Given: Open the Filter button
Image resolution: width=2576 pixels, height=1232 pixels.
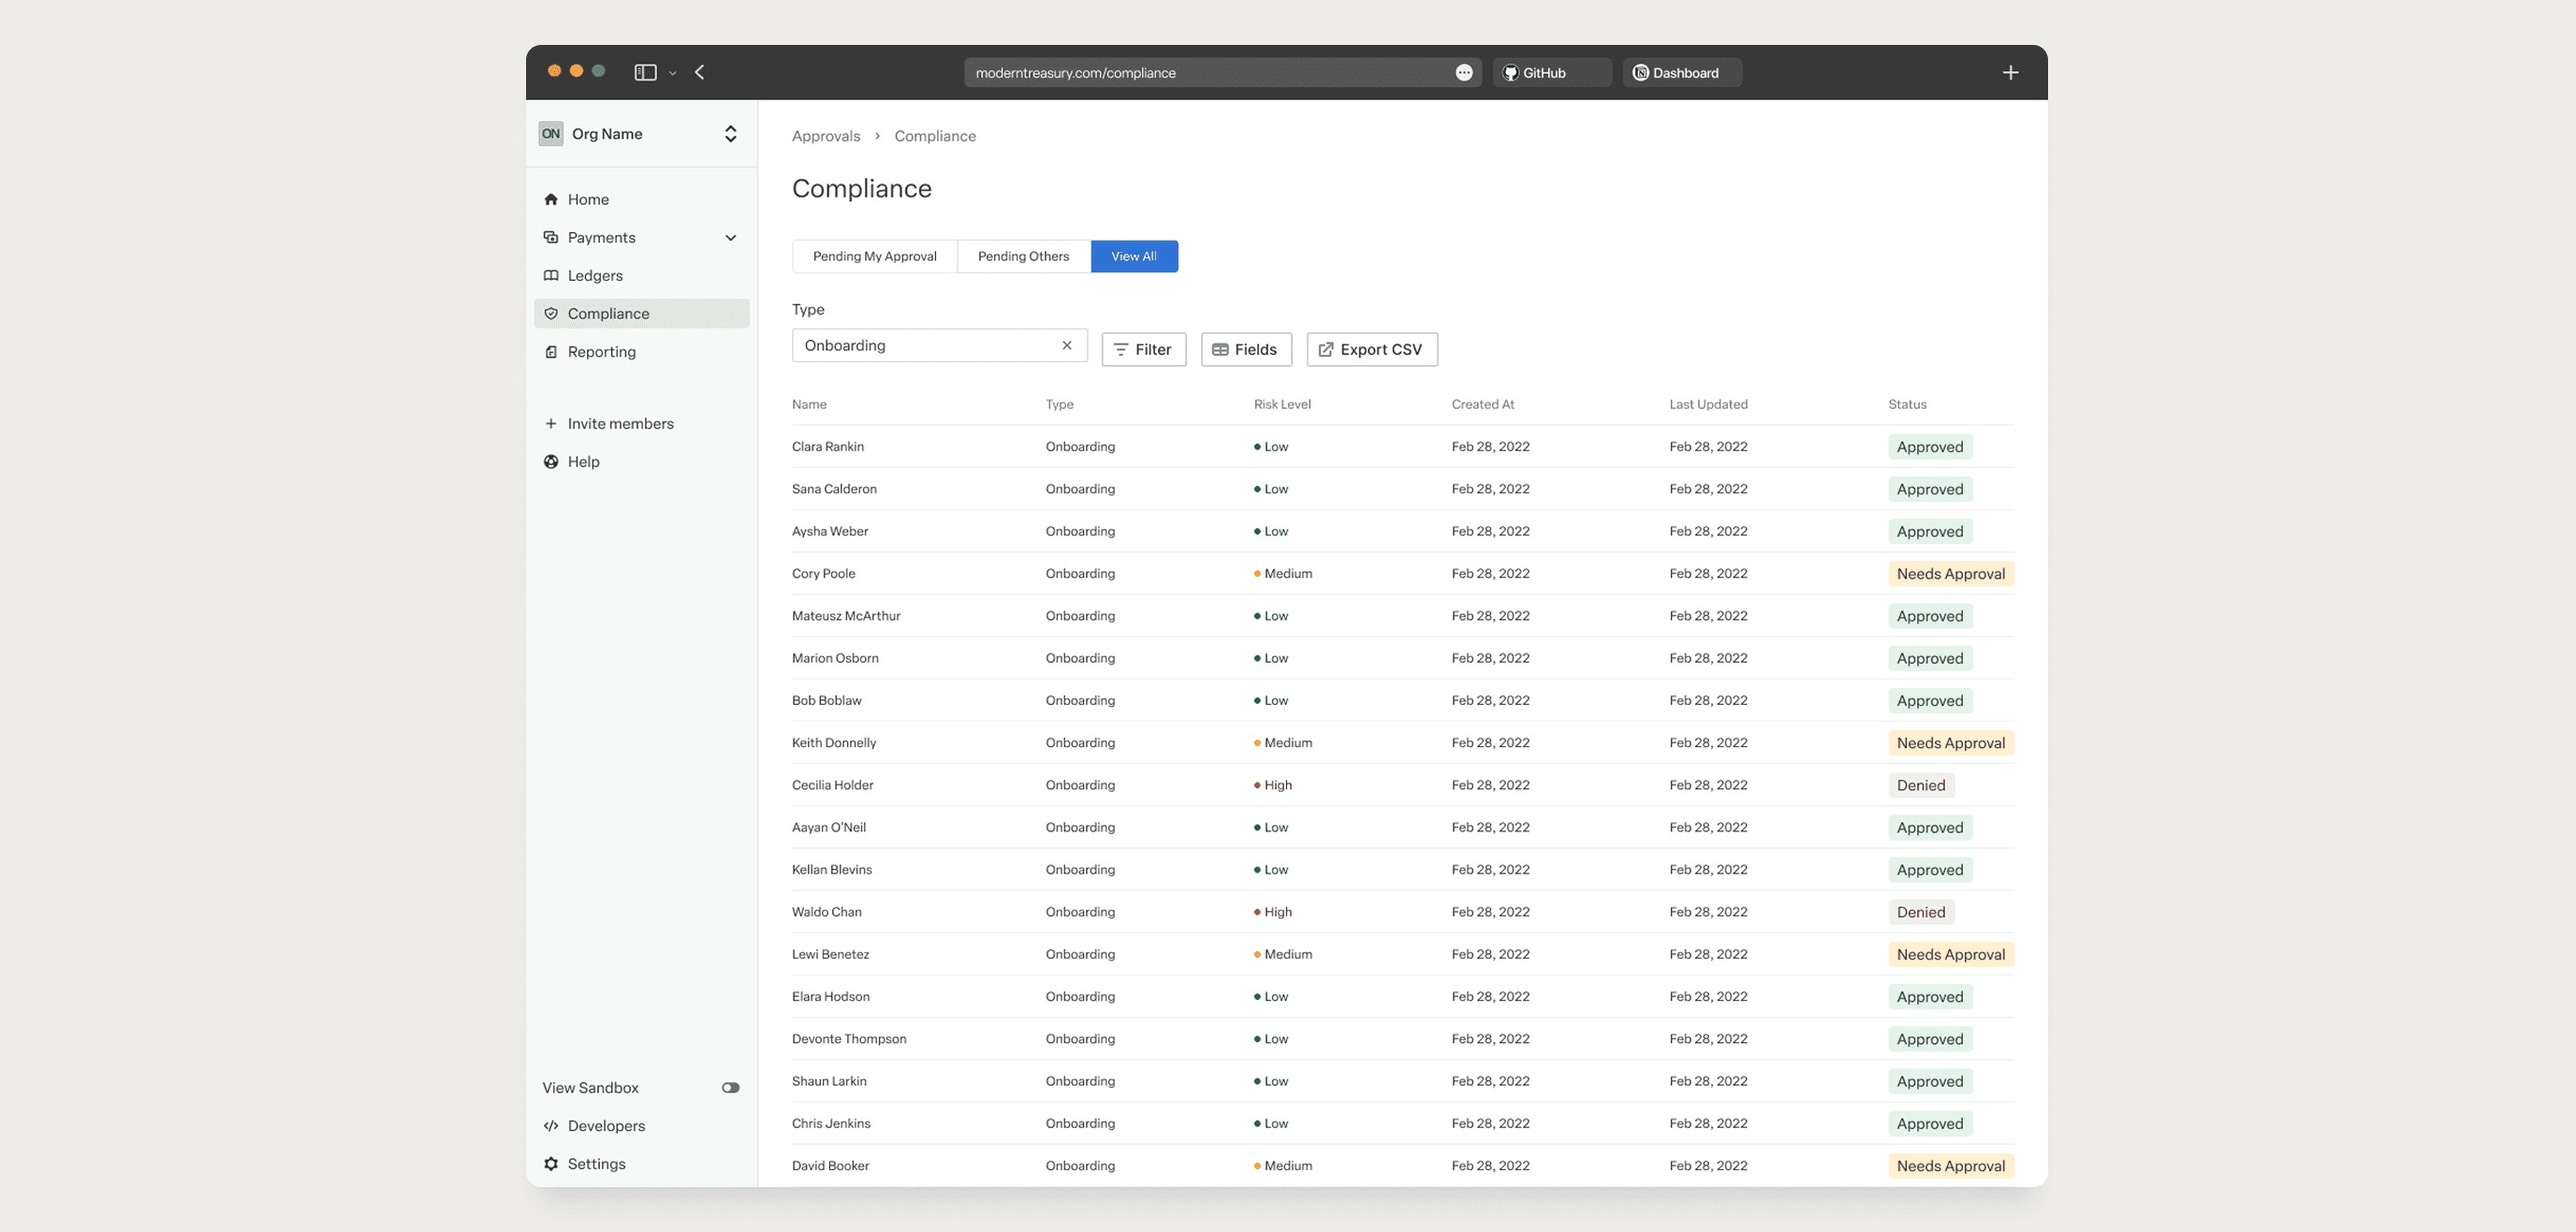Looking at the screenshot, I should 1143,349.
